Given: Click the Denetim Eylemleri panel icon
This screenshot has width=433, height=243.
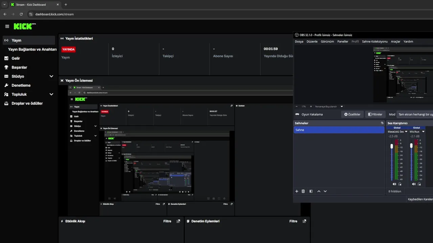Looking at the screenshot, I should tap(188, 221).
